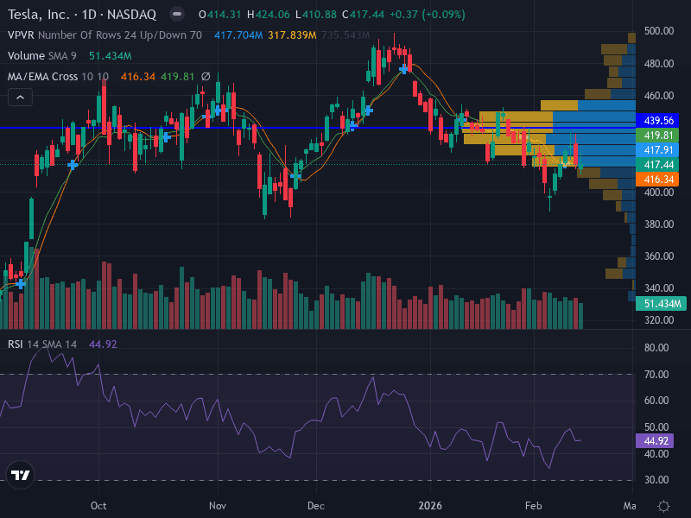Click the MA value 416.34 in legend
The height and width of the screenshot is (518, 691).
point(138,77)
